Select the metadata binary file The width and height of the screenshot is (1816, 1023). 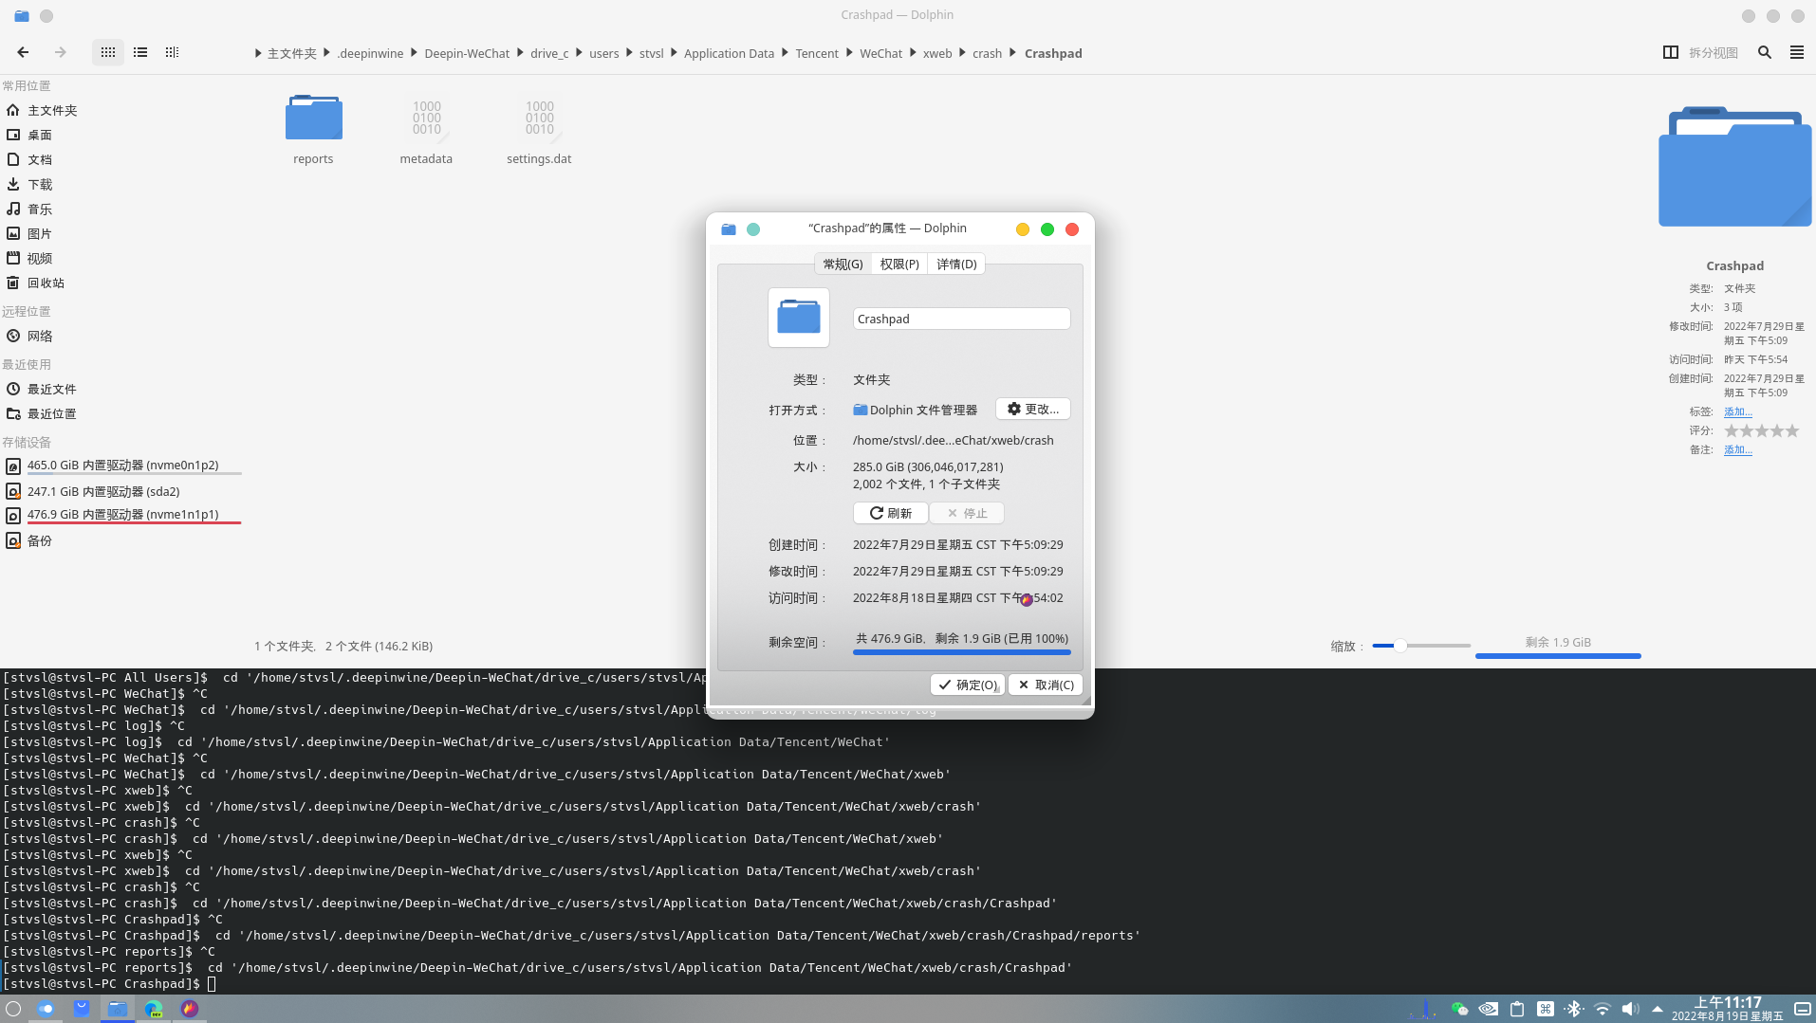pos(426,129)
